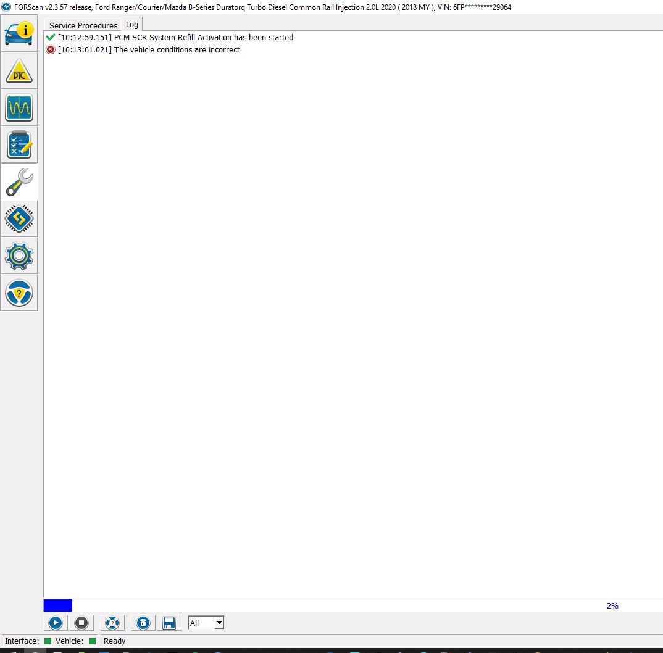The height and width of the screenshot is (653, 663).
Task: Clear the log with trash button
Action: point(143,623)
